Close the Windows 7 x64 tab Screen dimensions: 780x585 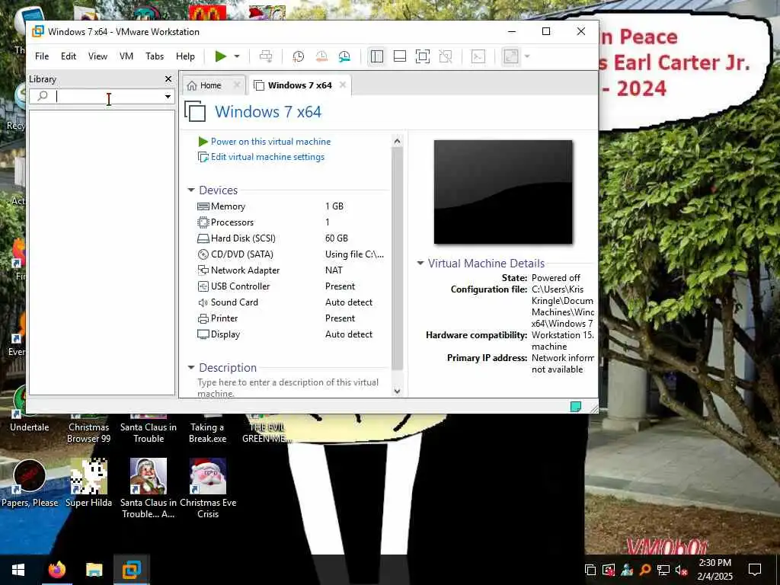click(343, 85)
